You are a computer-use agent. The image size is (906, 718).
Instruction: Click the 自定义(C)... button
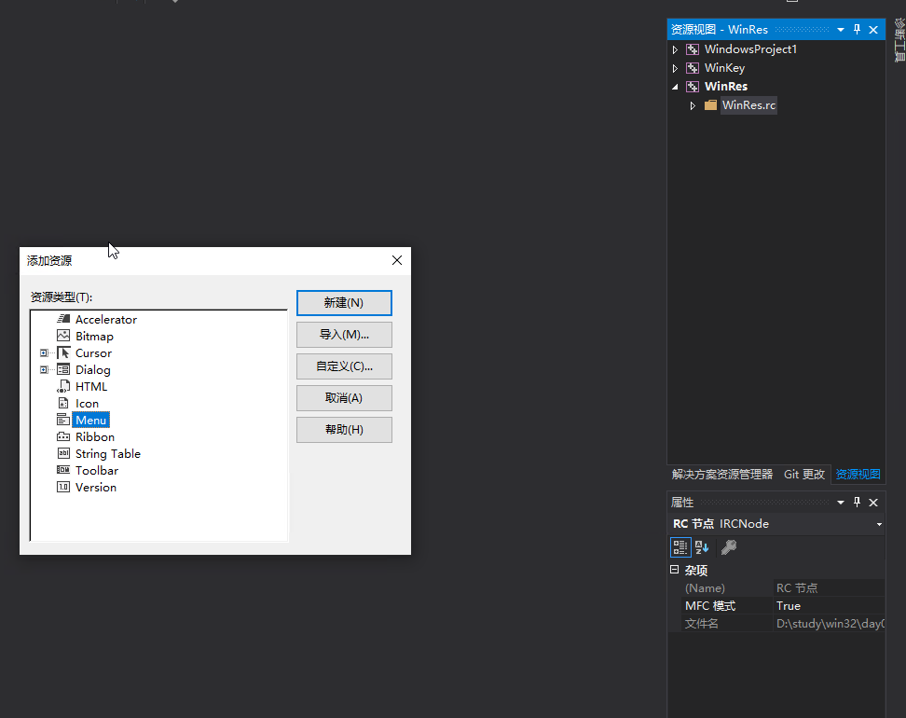[x=344, y=366]
